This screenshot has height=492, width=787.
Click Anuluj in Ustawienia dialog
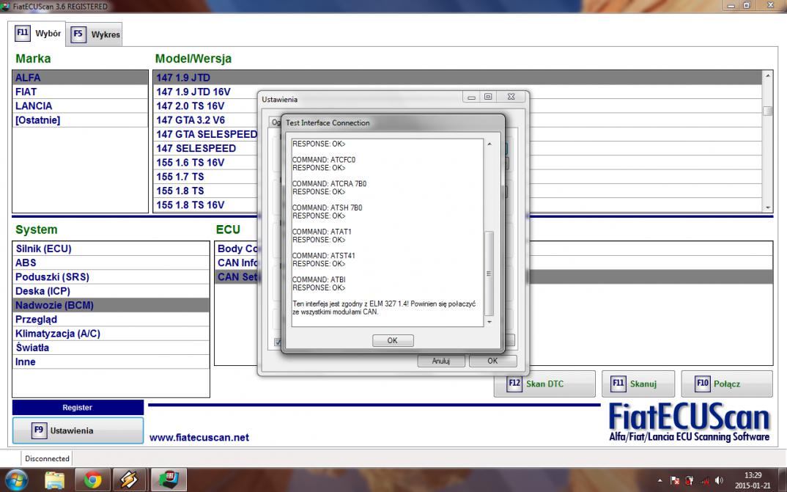[x=441, y=361]
